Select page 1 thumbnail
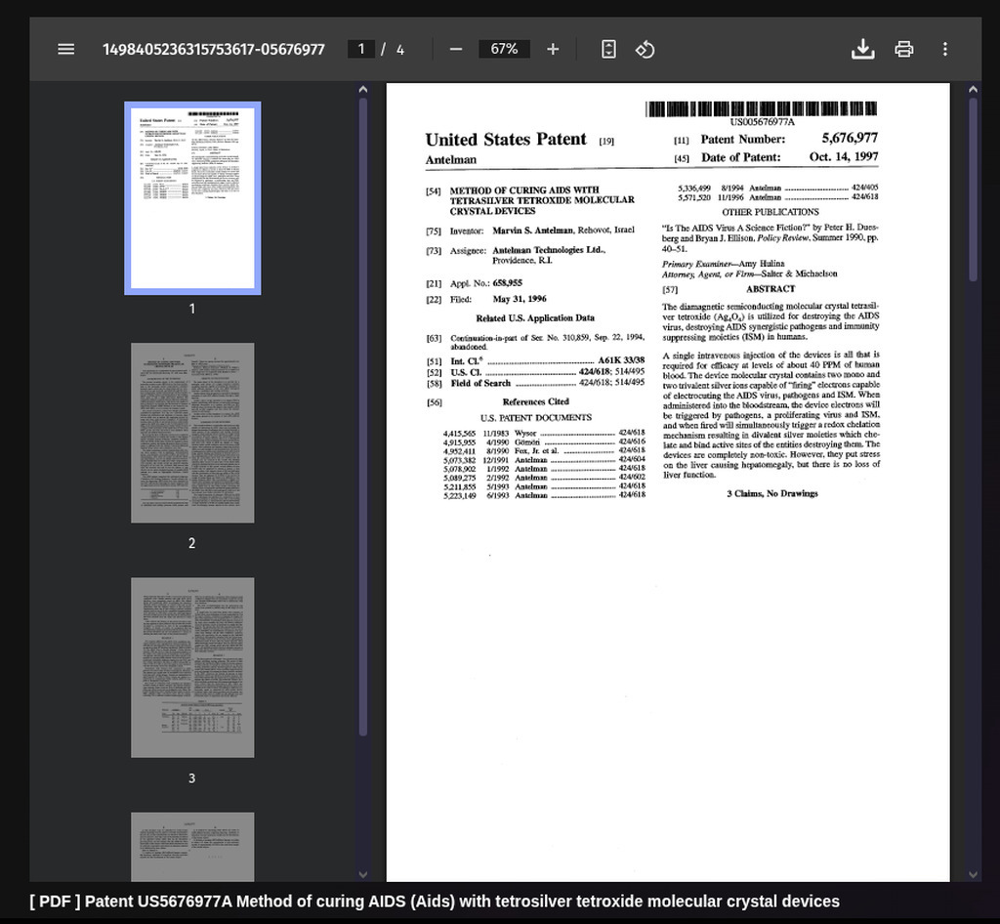The height and width of the screenshot is (924, 1000). click(x=192, y=198)
